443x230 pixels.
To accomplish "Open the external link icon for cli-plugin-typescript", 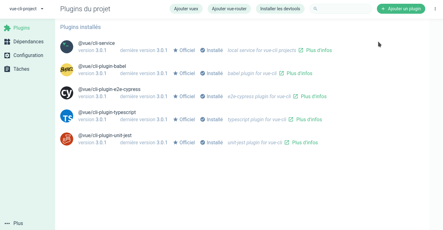I will point(291,119).
